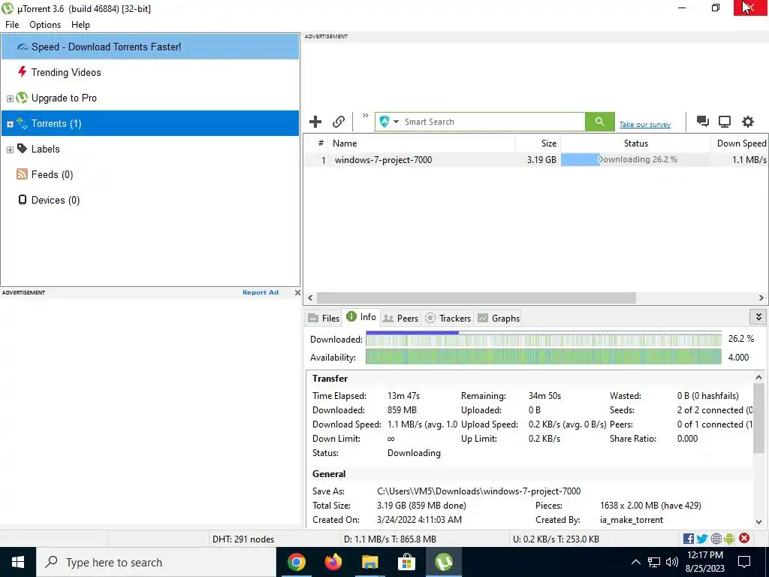Switch to the Info tab
Viewport: 769px width, 577px height.
coord(361,317)
